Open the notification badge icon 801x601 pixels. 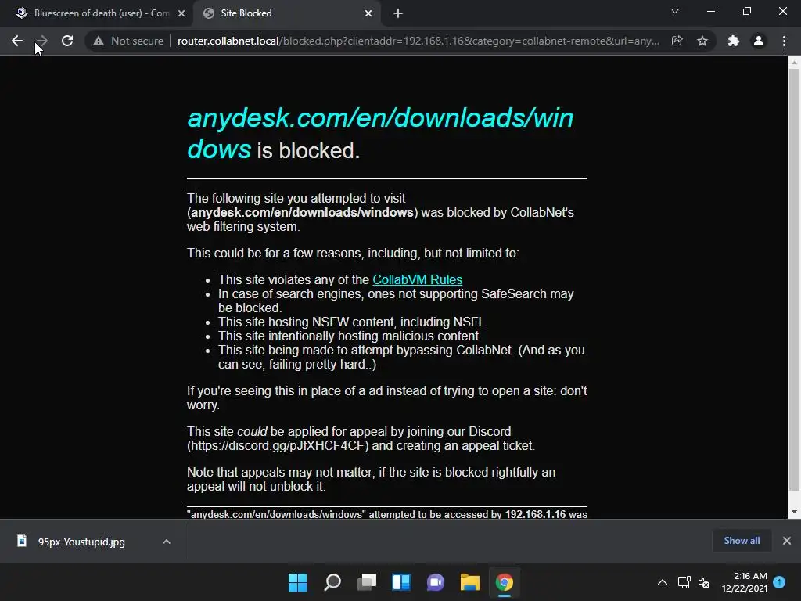[779, 581]
